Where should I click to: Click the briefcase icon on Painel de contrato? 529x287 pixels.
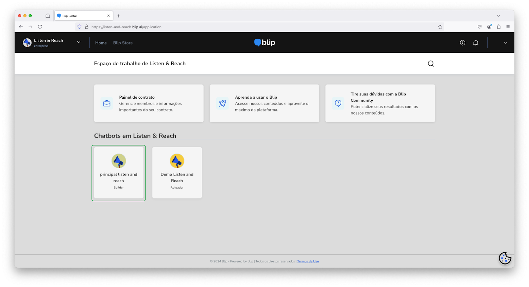point(107,103)
